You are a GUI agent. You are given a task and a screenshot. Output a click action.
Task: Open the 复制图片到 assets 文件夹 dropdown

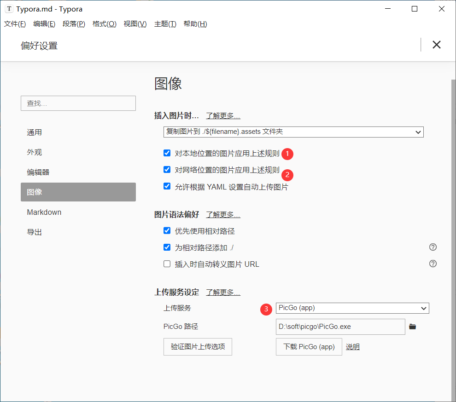click(x=293, y=132)
